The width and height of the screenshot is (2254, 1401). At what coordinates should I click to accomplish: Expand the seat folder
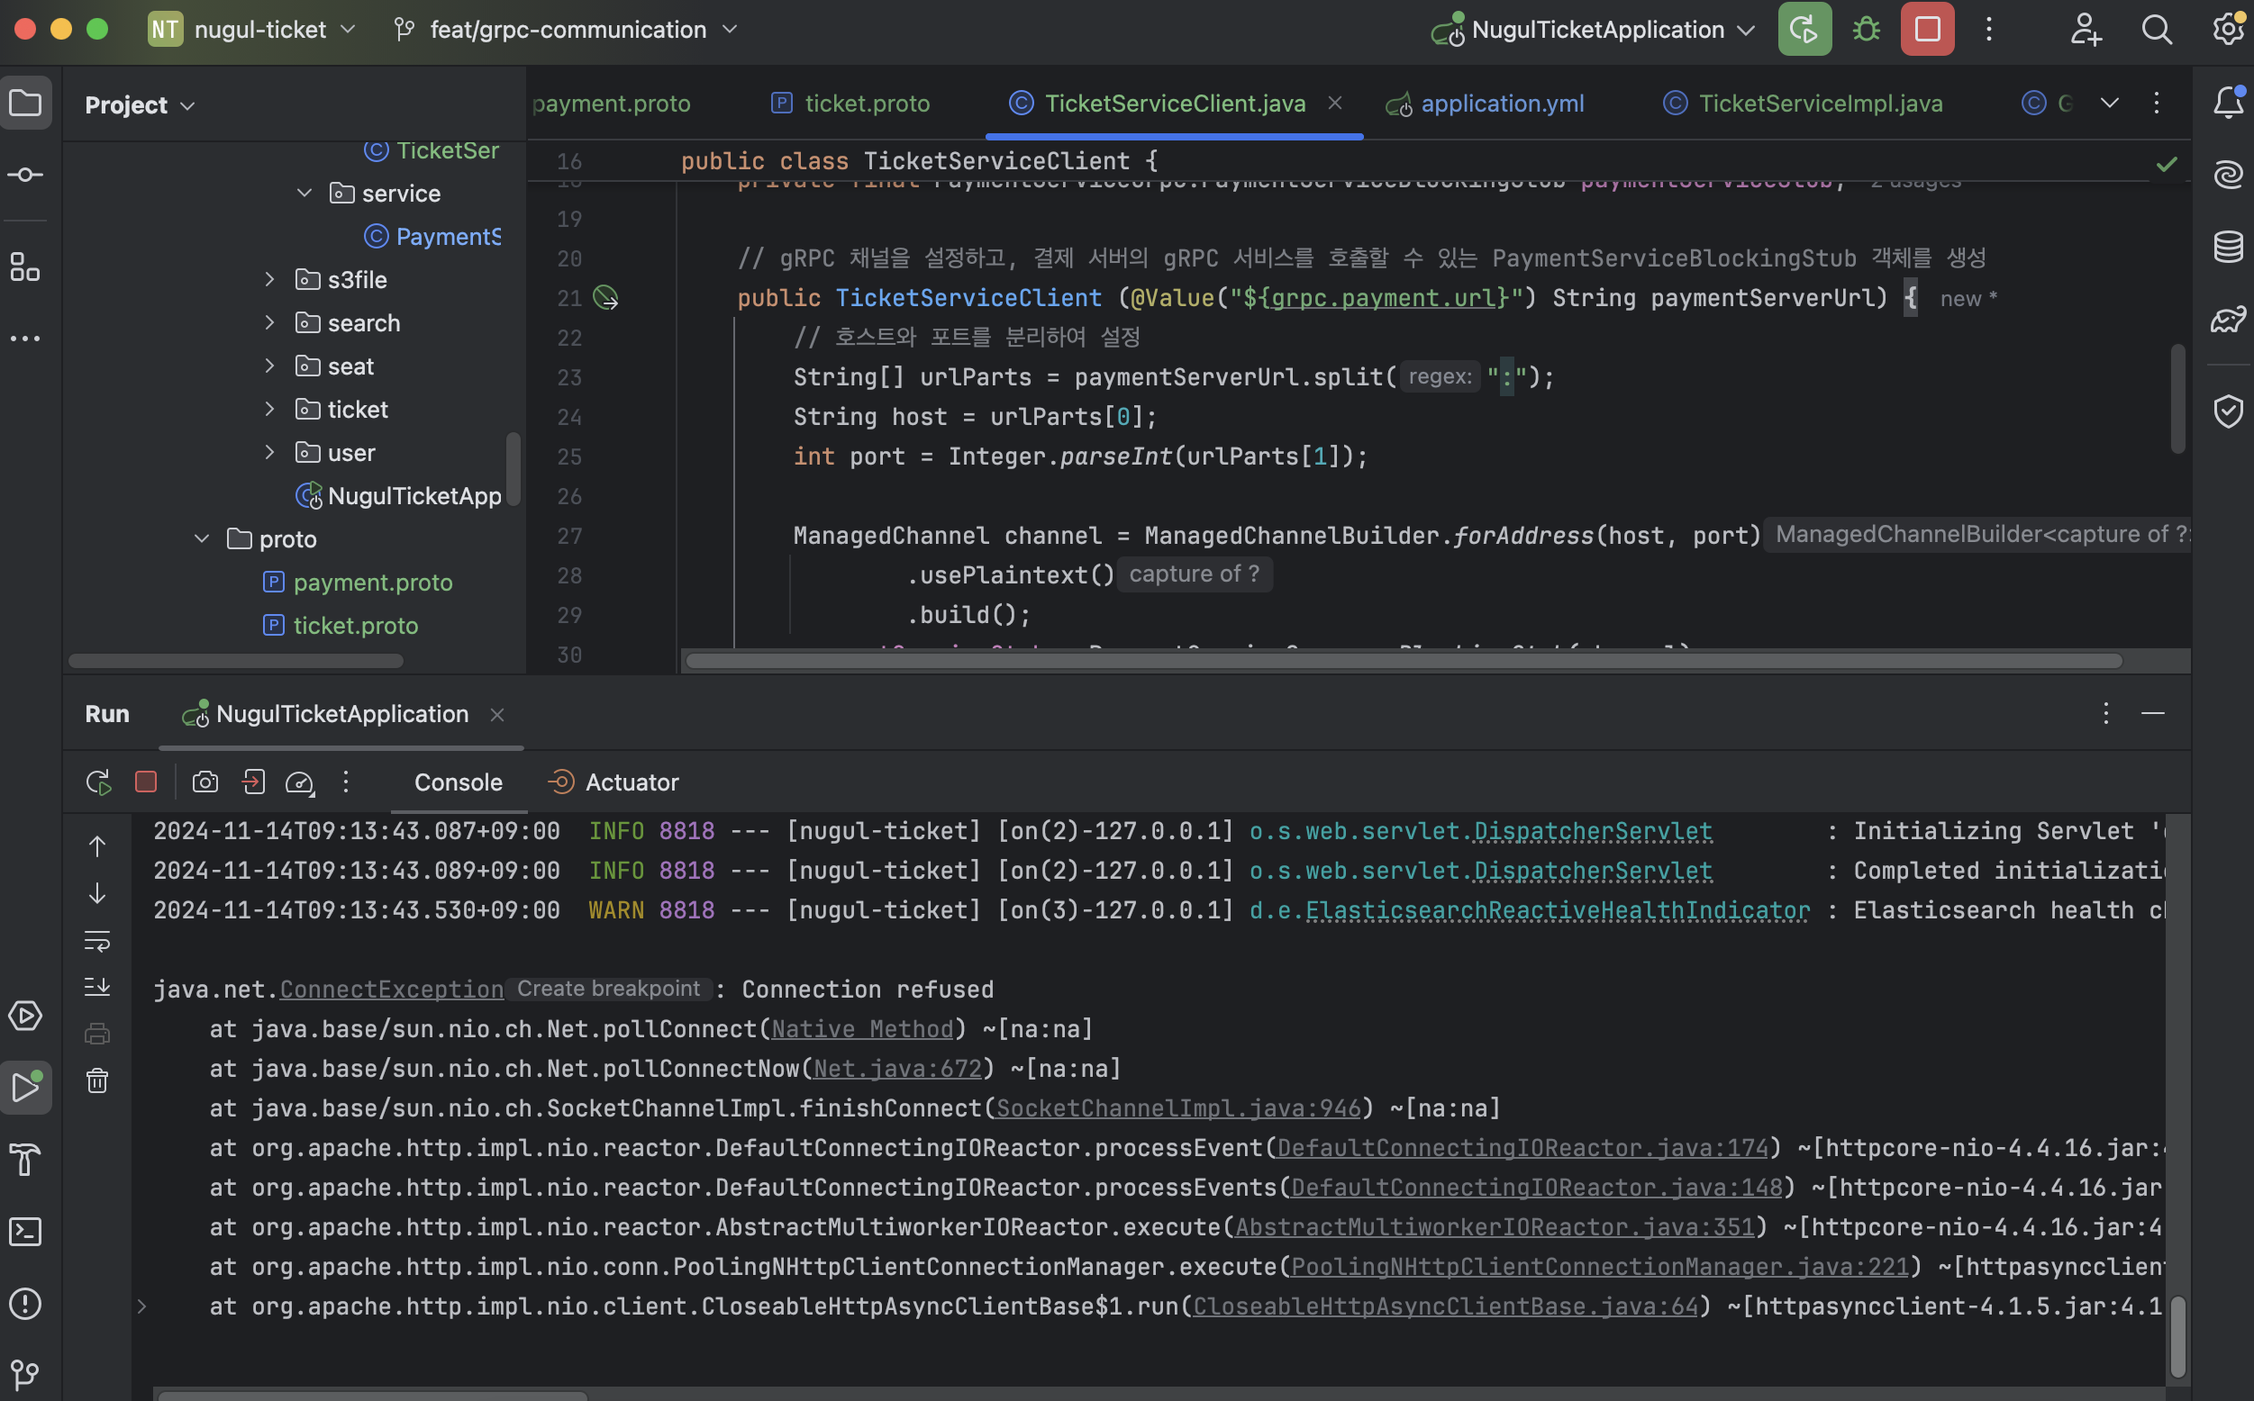269,366
